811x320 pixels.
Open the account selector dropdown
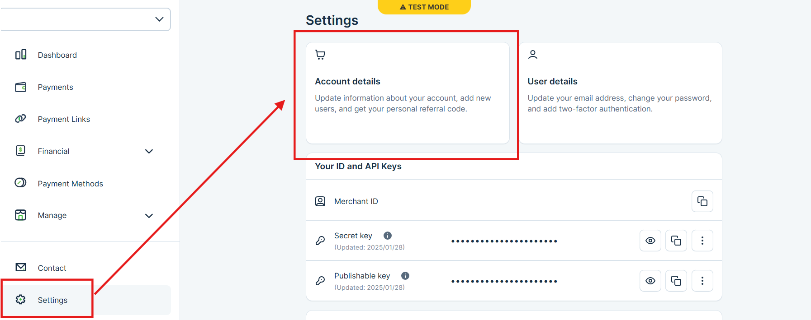pyautogui.click(x=159, y=19)
